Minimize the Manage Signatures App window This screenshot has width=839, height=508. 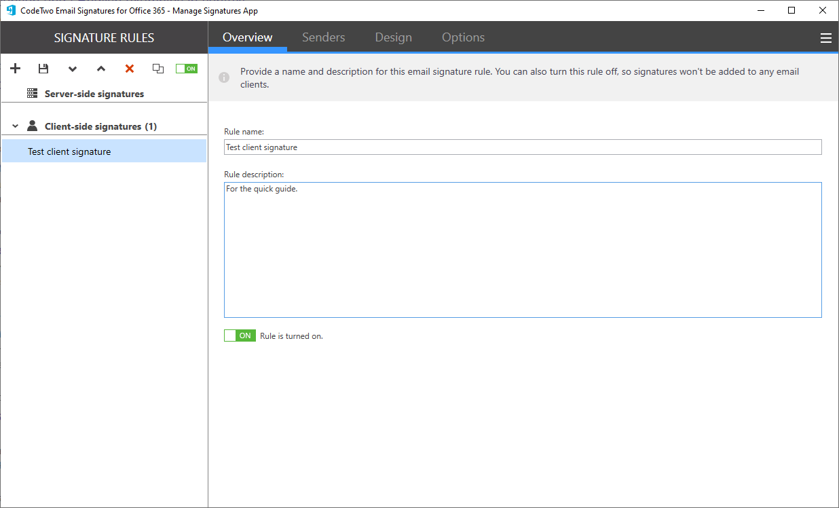pyautogui.click(x=760, y=10)
